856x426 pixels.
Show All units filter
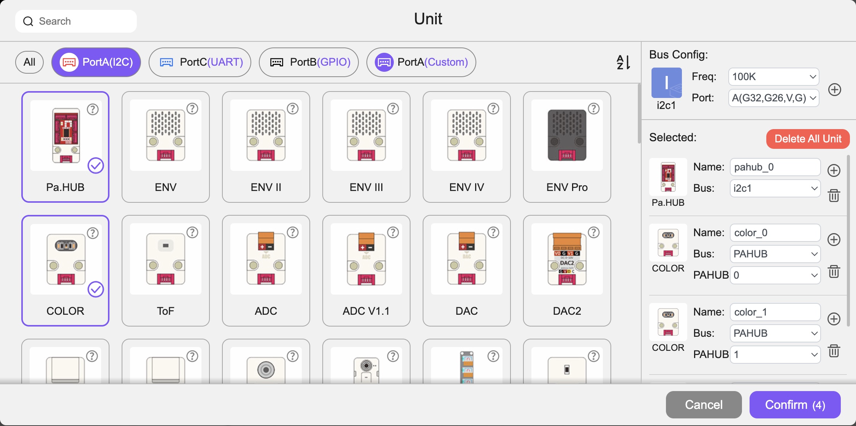point(29,62)
